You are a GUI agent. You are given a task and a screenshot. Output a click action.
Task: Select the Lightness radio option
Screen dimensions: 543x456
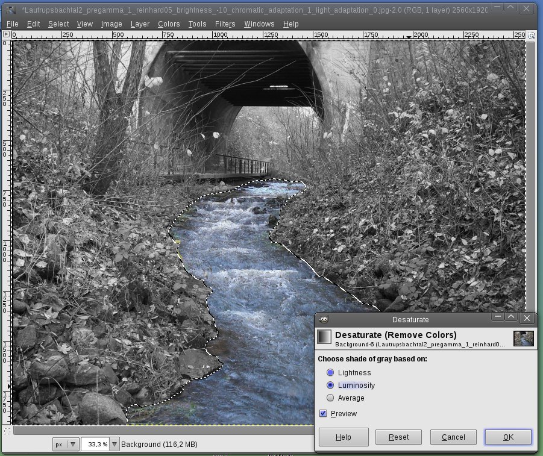click(x=330, y=373)
